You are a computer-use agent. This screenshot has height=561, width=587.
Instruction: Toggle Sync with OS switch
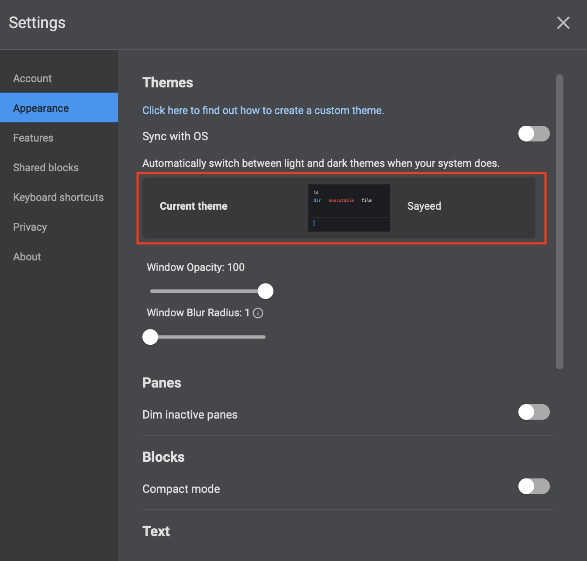(534, 134)
